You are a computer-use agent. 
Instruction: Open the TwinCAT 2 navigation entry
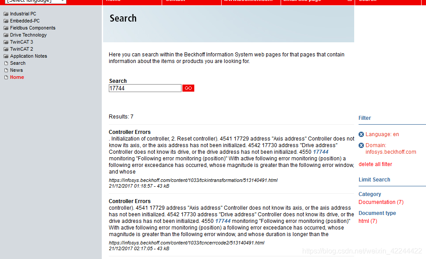(22, 49)
